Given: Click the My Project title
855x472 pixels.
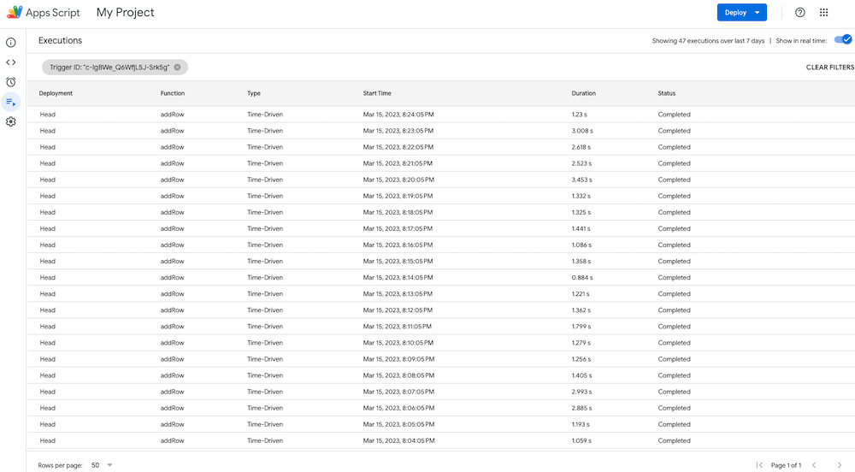Looking at the screenshot, I should (x=125, y=13).
